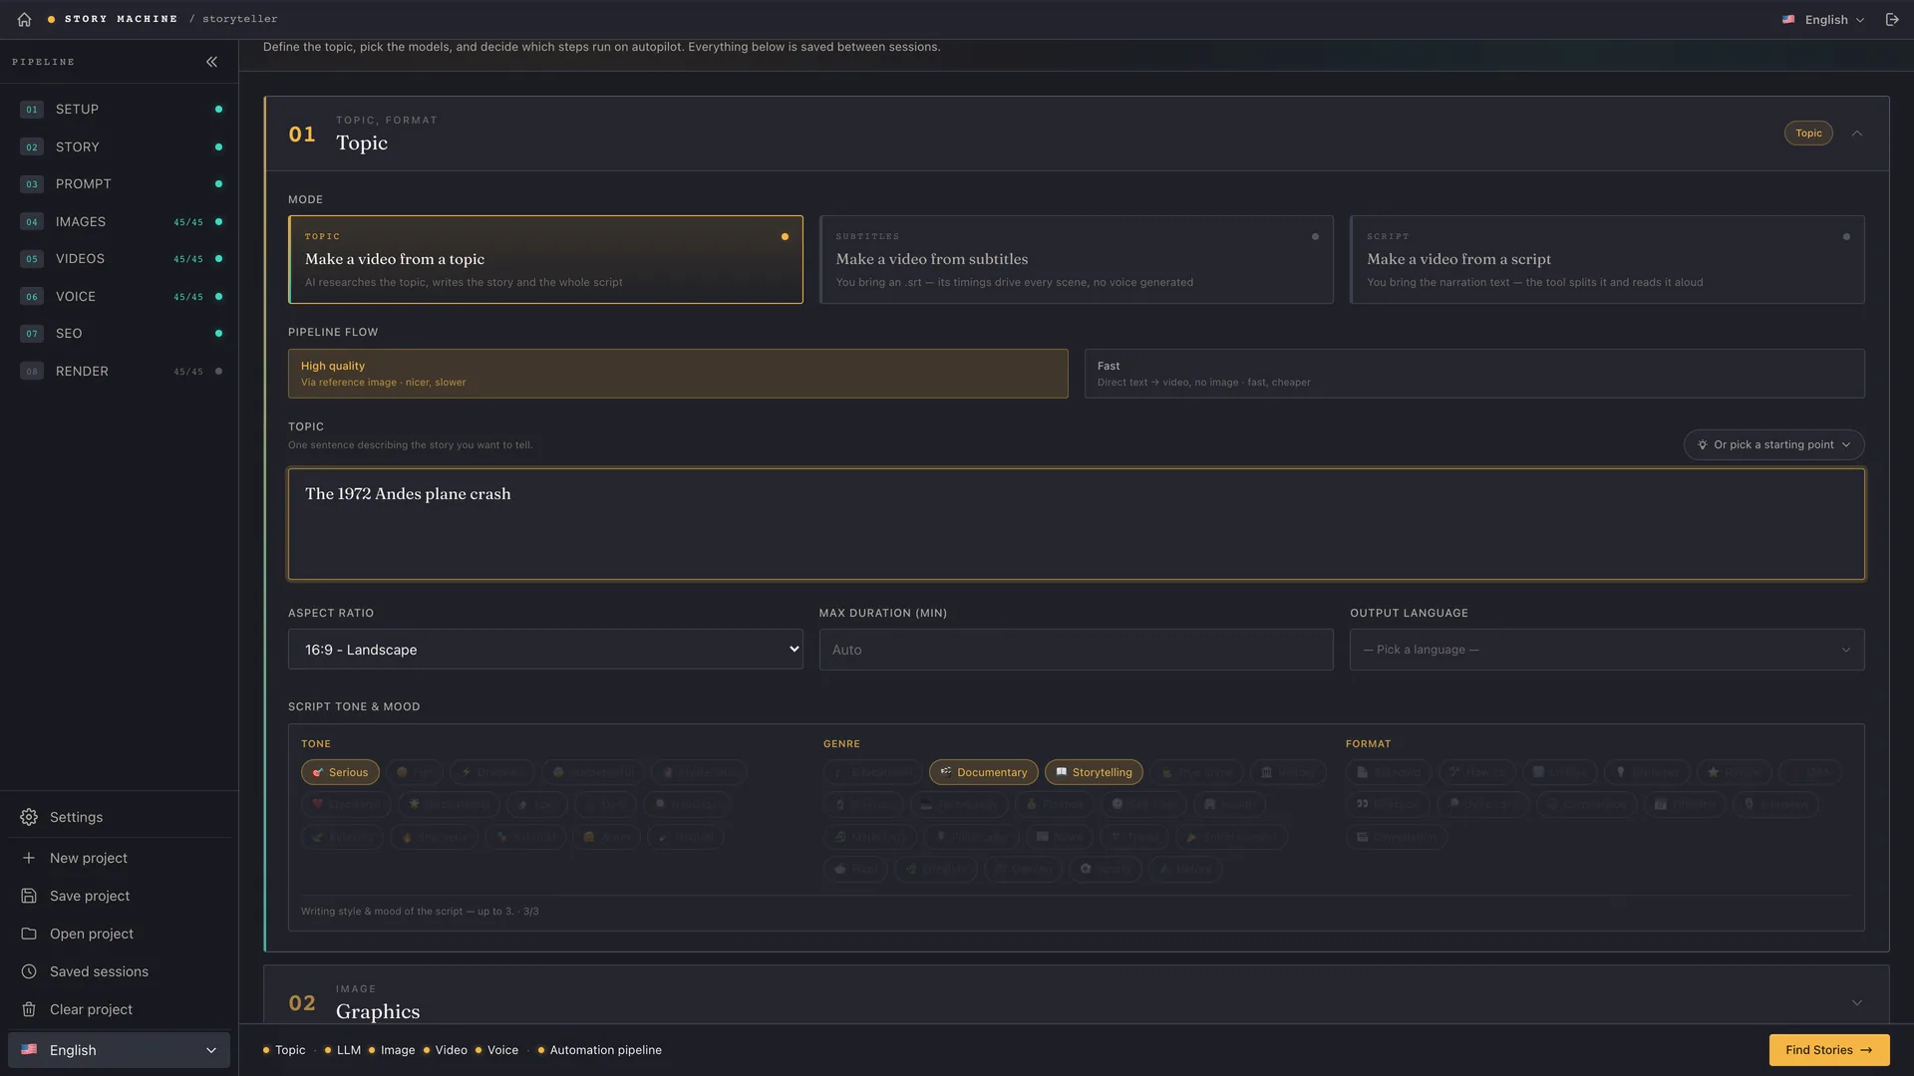Click the Max Duration Auto input field

(x=1076, y=650)
